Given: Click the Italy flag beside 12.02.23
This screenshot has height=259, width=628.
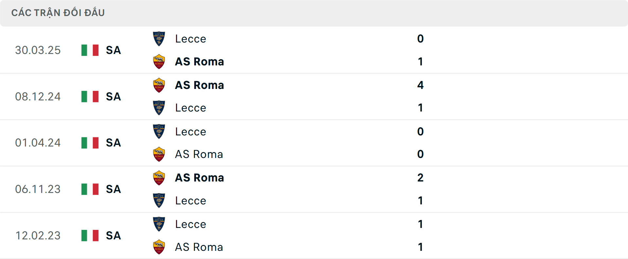Looking at the screenshot, I should pyautogui.click(x=90, y=235).
